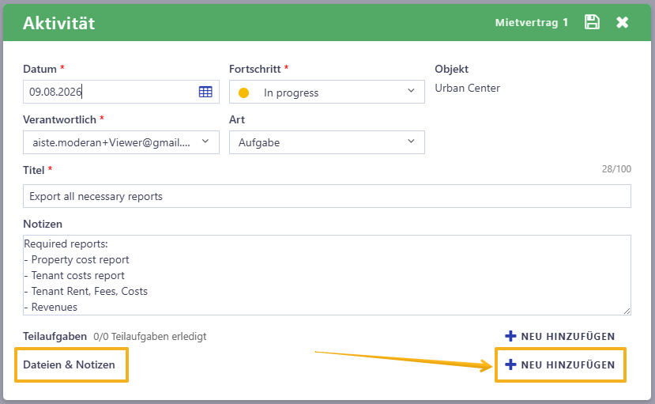The height and width of the screenshot is (404, 655).
Task: Add a new file or note via Neu hinzufügen
Action: coord(559,364)
